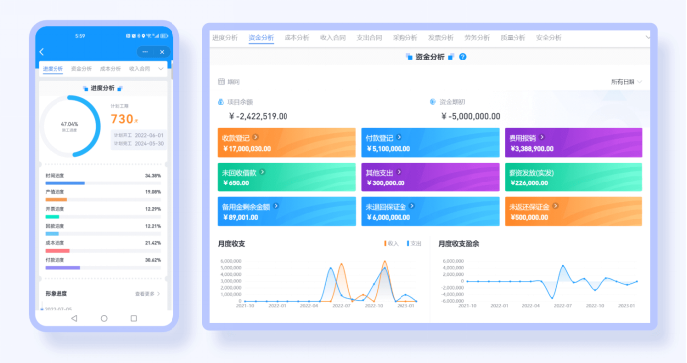Expand the chevron after 收入合同 phone tab
This screenshot has width=687, height=363.
161,69
